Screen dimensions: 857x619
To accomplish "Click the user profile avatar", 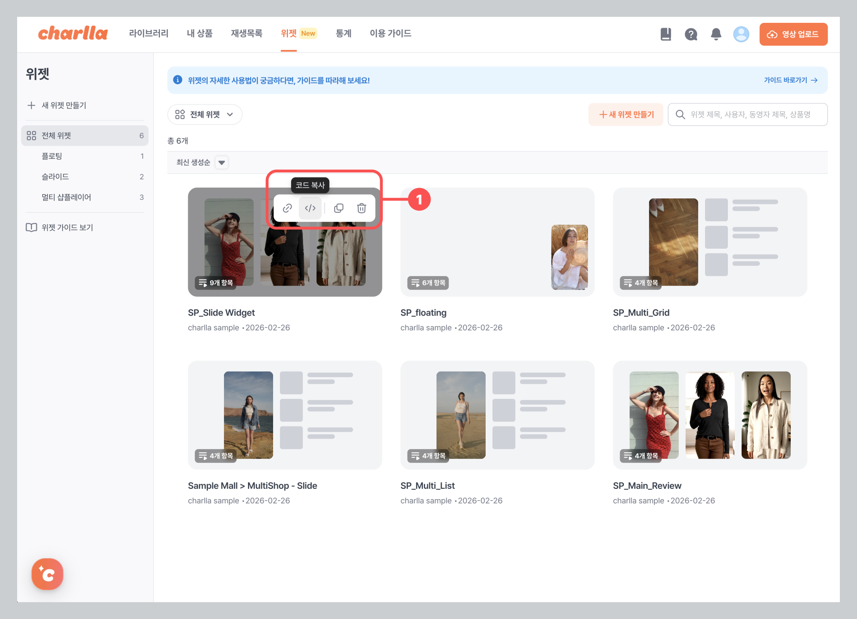I will click(x=741, y=34).
